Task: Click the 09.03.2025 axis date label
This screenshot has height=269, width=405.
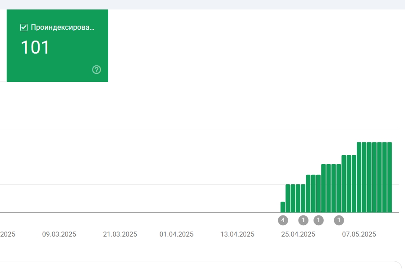Action: pos(59,234)
